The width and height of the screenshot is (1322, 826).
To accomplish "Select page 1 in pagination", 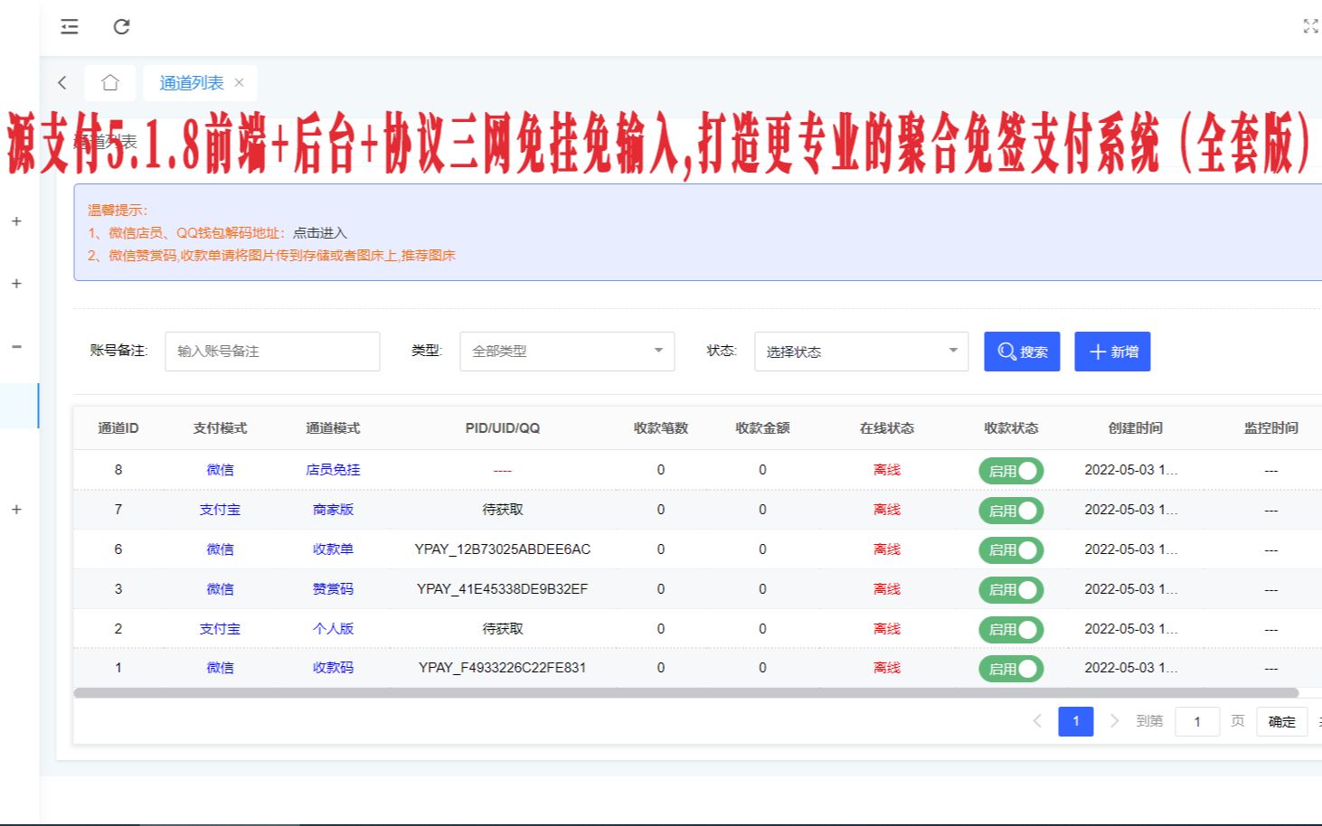I will click(x=1076, y=721).
